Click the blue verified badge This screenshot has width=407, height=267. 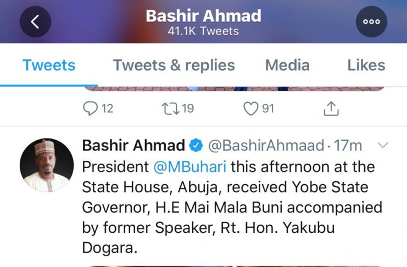(x=196, y=146)
